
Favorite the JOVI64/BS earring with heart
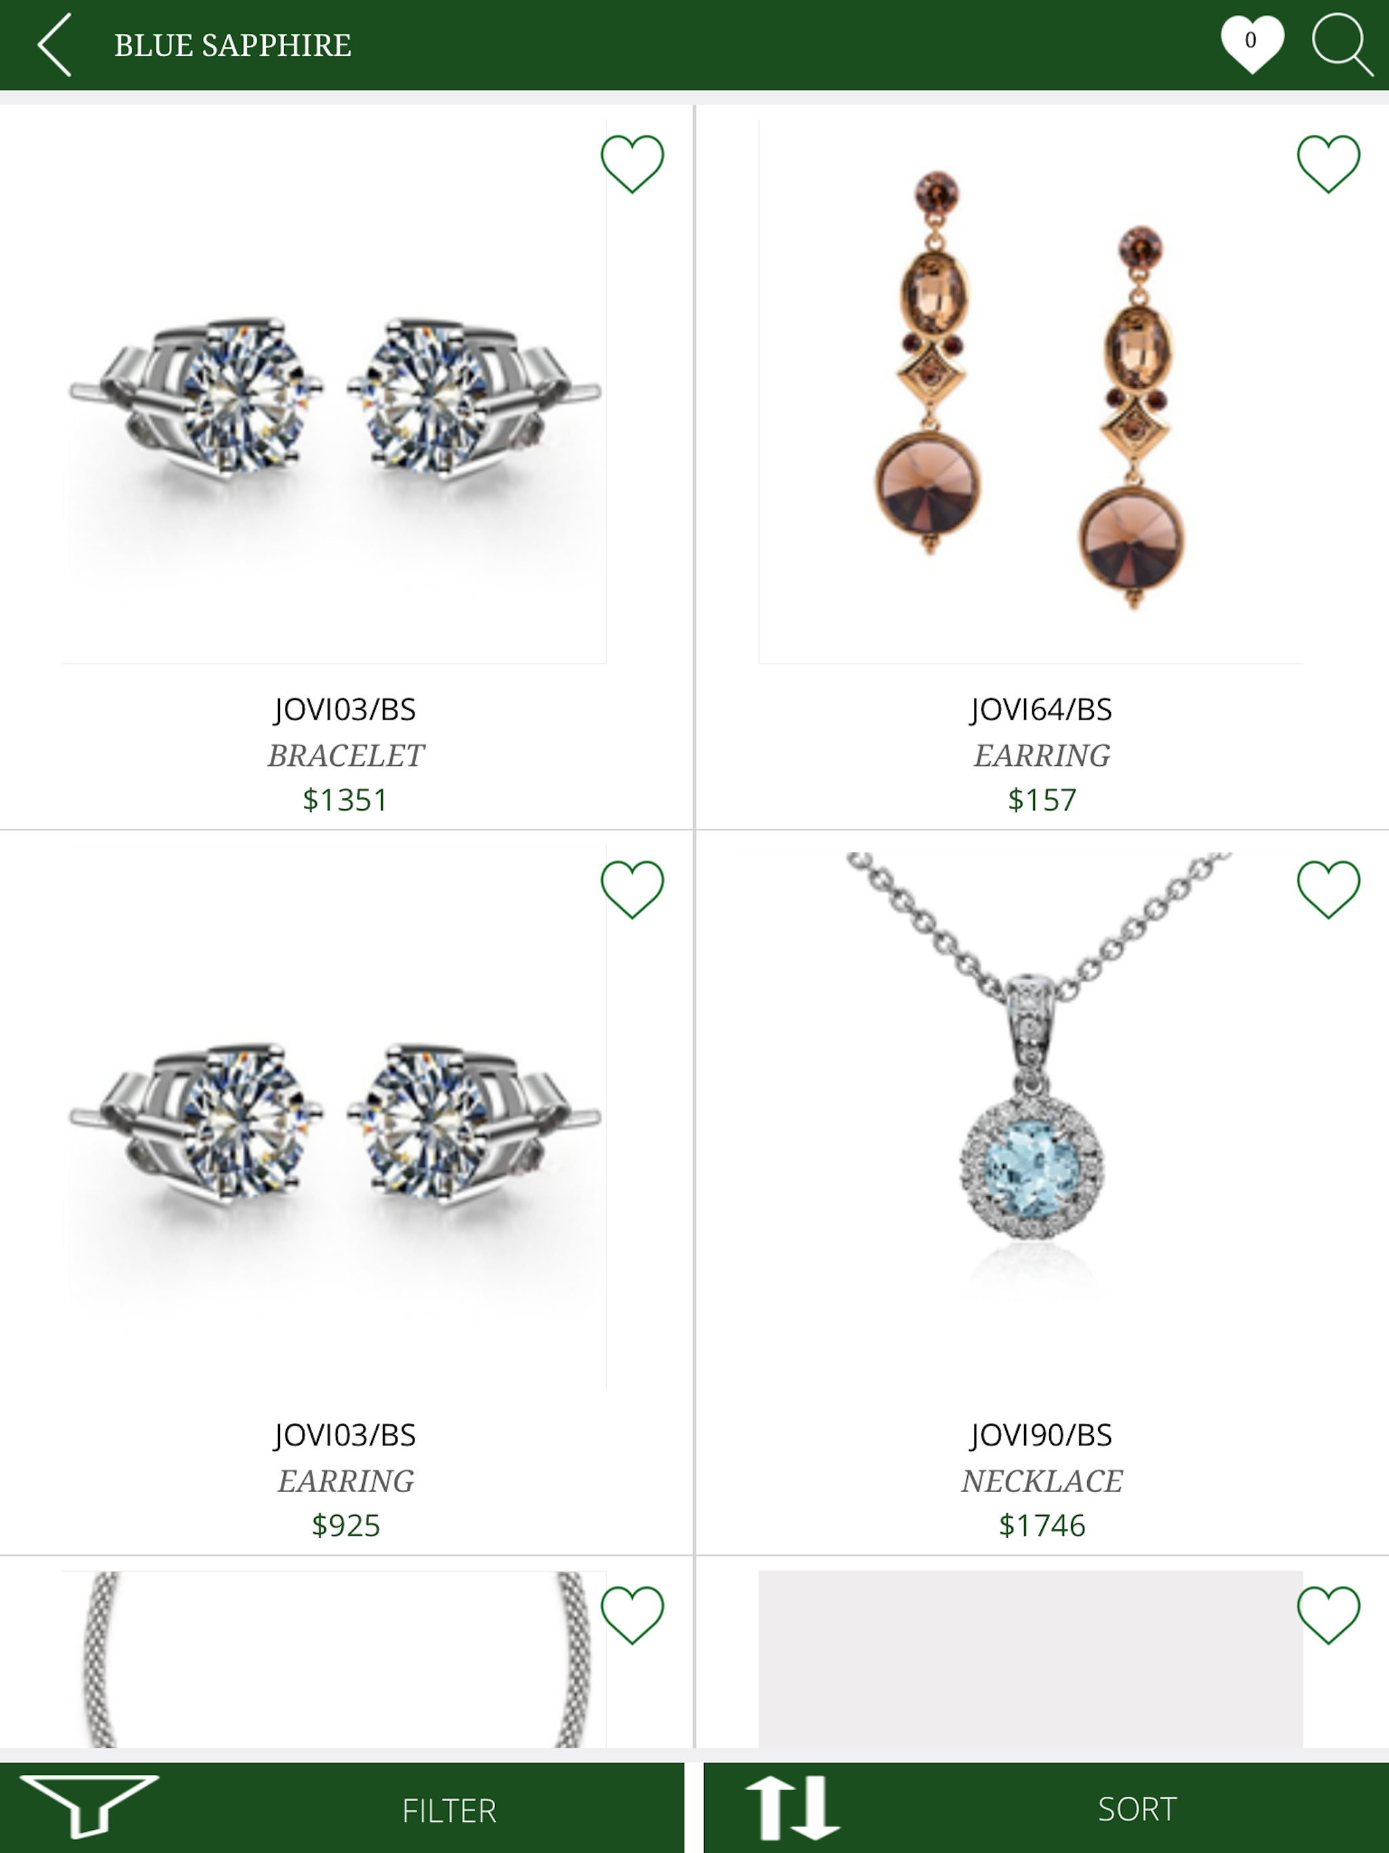1329,163
